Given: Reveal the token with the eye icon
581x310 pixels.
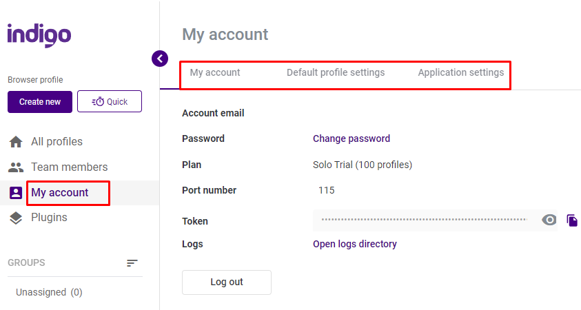Looking at the screenshot, I should [549, 220].
